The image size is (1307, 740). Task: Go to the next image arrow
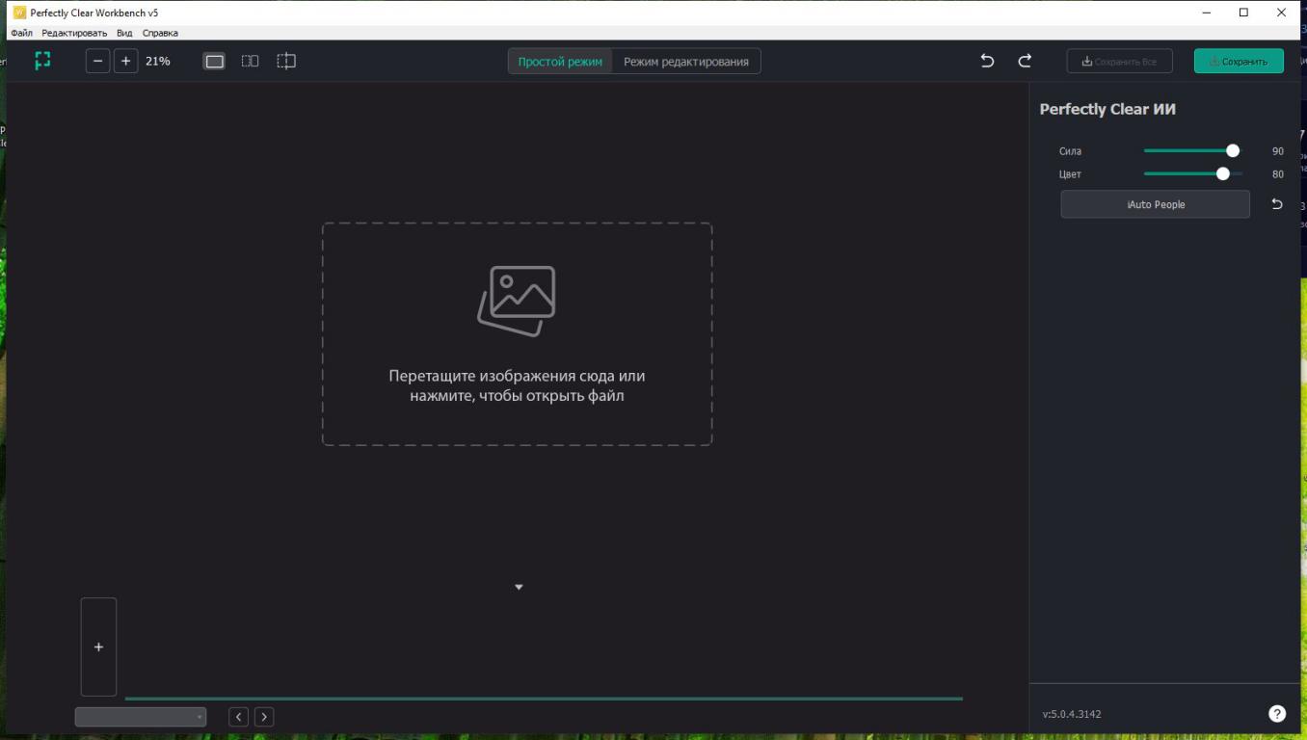tap(264, 717)
